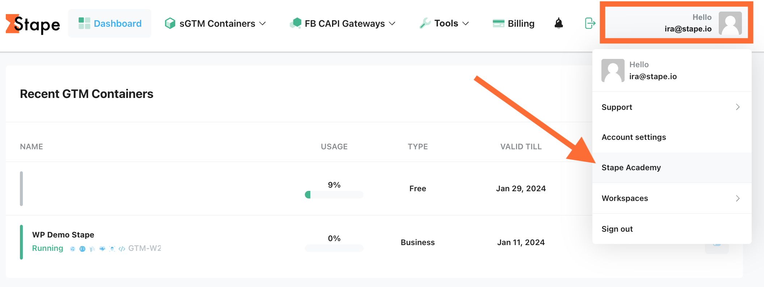This screenshot has height=287, width=764.
Task: Open the Support submenu
Action: click(672, 107)
